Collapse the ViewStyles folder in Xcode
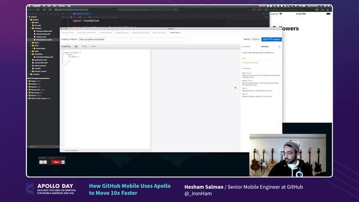 tap(31, 54)
